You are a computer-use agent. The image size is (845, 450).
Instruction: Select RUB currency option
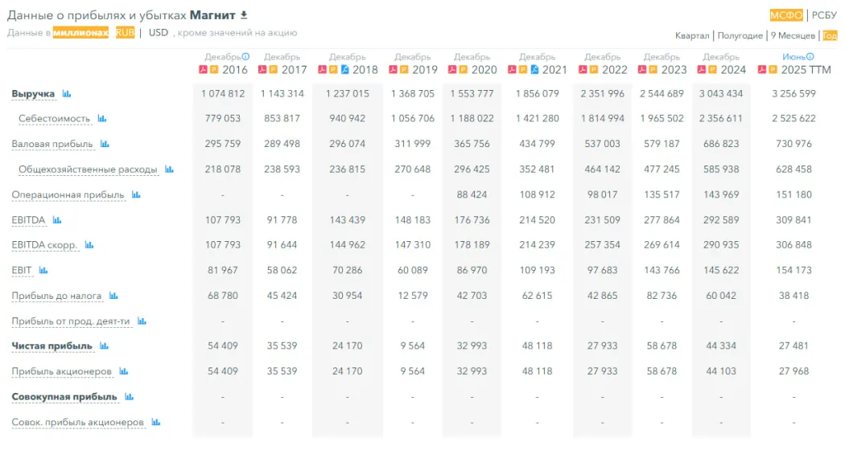125,33
